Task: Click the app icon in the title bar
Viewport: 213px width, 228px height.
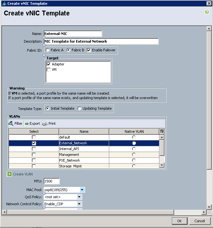Action: coord(4,4)
